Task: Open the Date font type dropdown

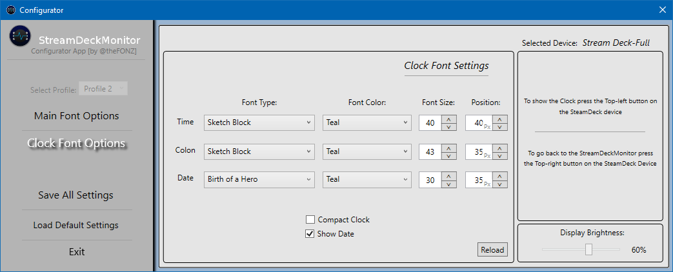Action: [x=259, y=179]
